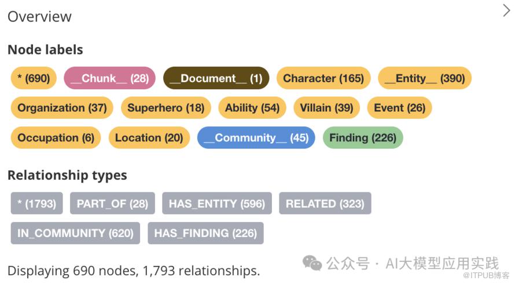Click the __Chunk__ (28) node label
This screenshot has width=515, height=284.
[109, 78]
